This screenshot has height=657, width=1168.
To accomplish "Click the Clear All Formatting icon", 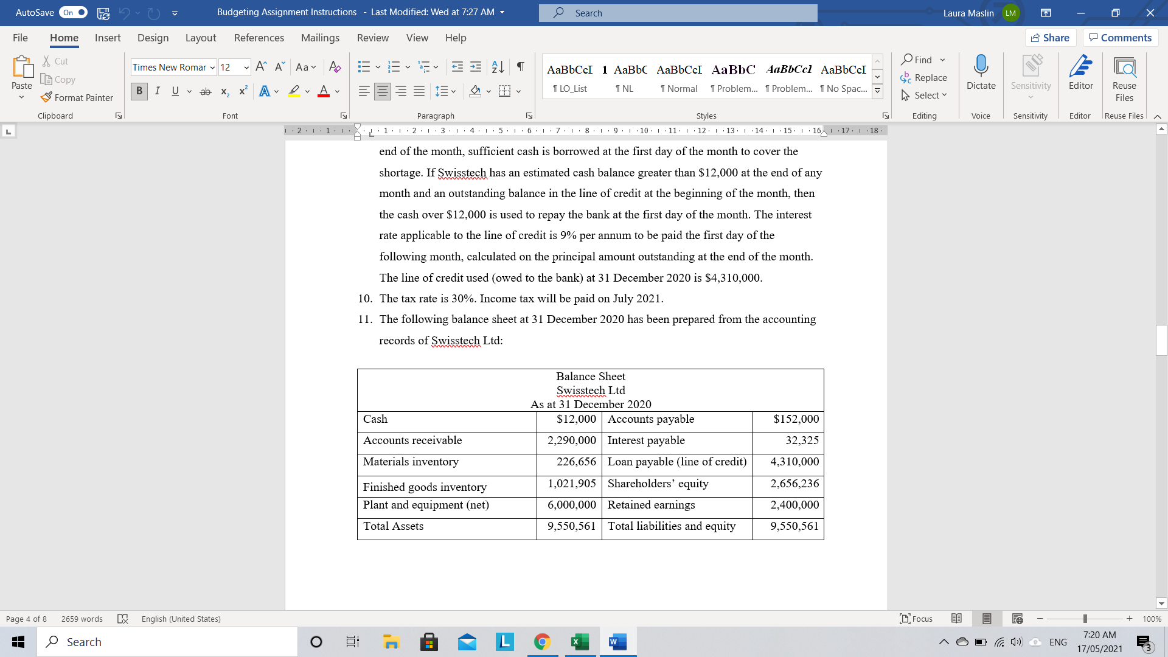I will [335, 67].
